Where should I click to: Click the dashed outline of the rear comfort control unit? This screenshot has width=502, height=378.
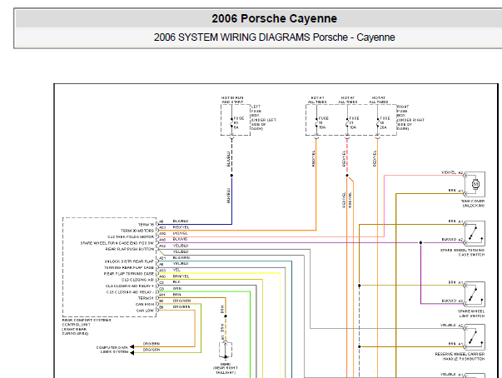pyautogui.click(x=110, y=267)
